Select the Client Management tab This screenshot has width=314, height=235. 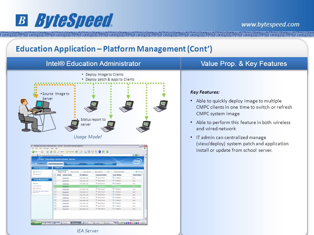[x=56, y=164]
